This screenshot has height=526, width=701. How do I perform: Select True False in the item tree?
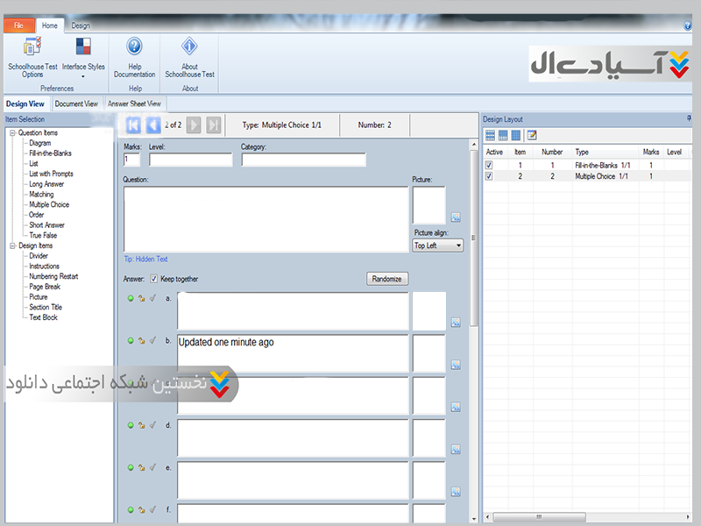[43, 236]
